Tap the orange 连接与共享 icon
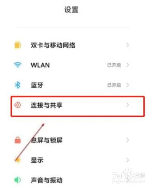This screenshot has width=156, height=188. click(x=18, y=105)
